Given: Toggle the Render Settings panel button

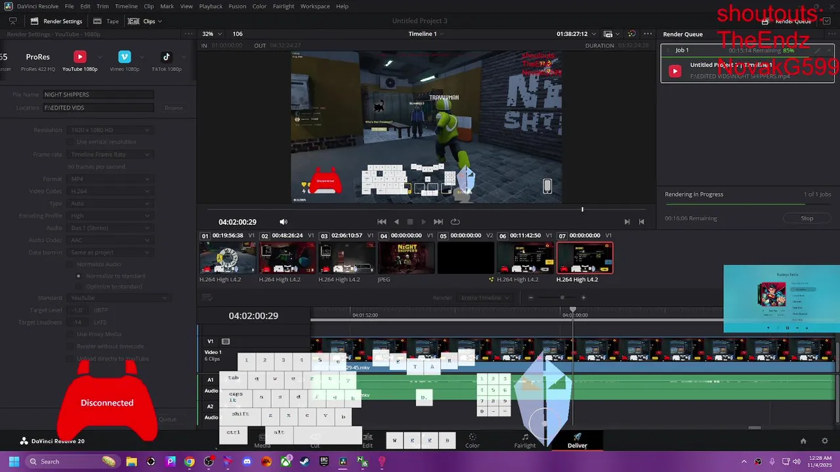Looking at the screenshot, I should click(55, 21).
